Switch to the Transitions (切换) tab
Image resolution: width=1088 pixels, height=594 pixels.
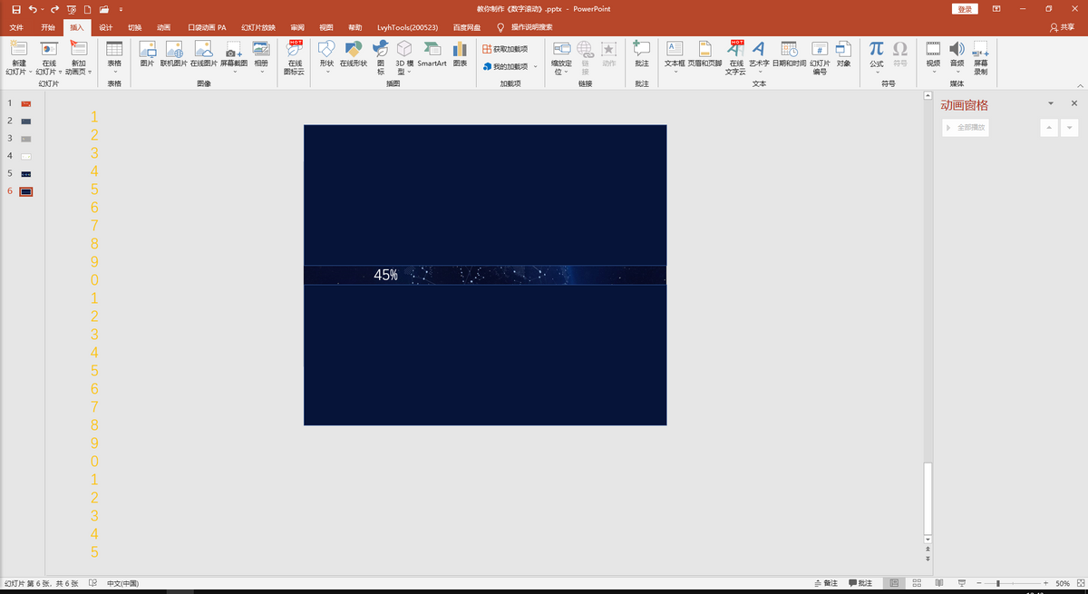click(134, 27)
